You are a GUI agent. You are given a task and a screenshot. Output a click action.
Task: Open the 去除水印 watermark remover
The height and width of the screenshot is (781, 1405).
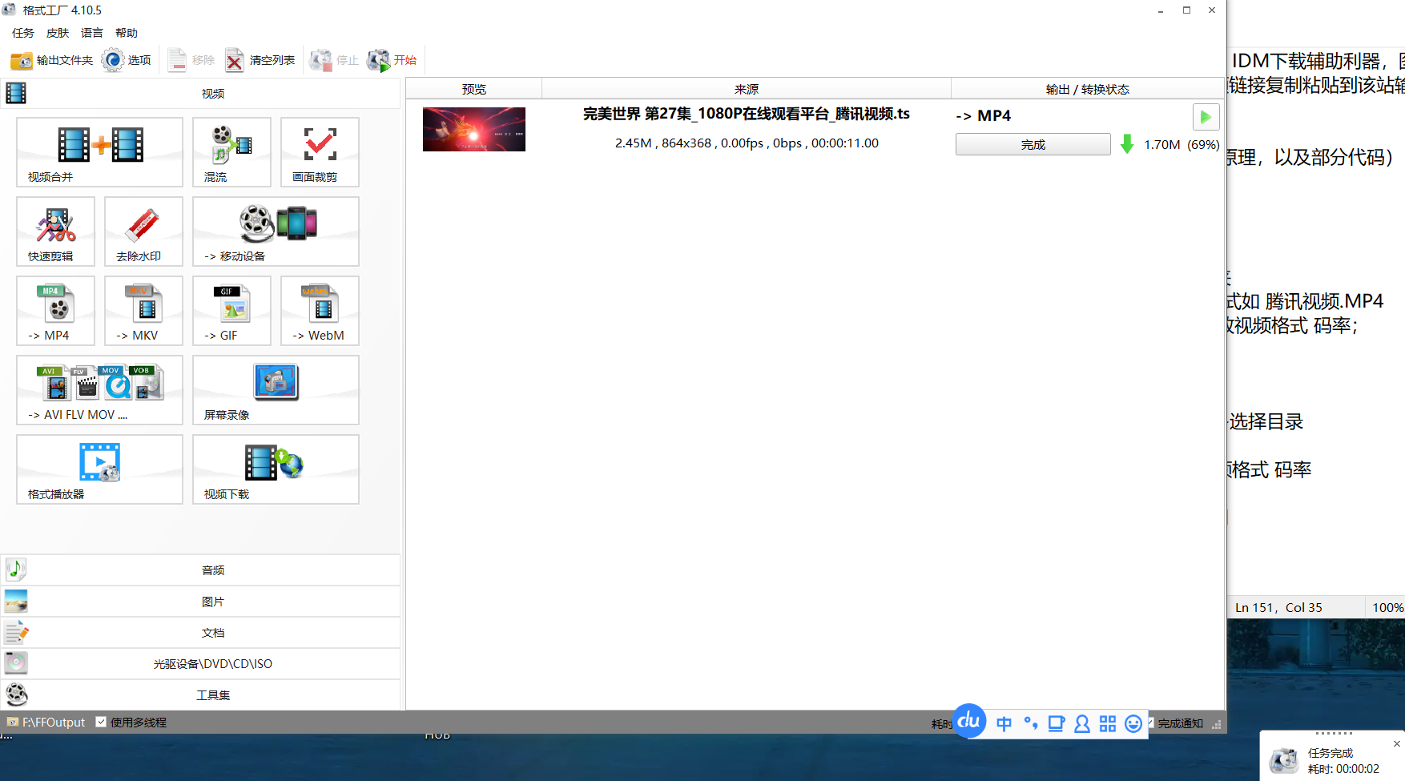point(143,231)
